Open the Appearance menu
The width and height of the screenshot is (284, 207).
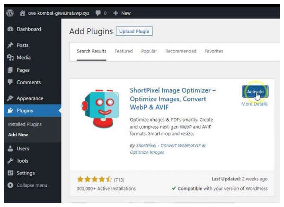click(x=30, y=98)
